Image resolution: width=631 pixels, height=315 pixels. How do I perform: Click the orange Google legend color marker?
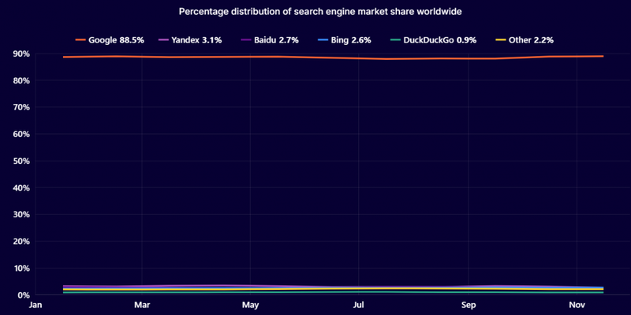click(80, 40)
